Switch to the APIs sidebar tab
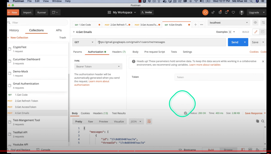 [x=59, y=30]
